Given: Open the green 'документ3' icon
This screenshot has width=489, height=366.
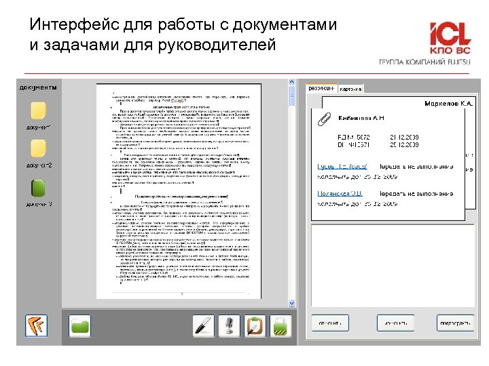Looking at the screenshot, I should click(x=38, y=188).
